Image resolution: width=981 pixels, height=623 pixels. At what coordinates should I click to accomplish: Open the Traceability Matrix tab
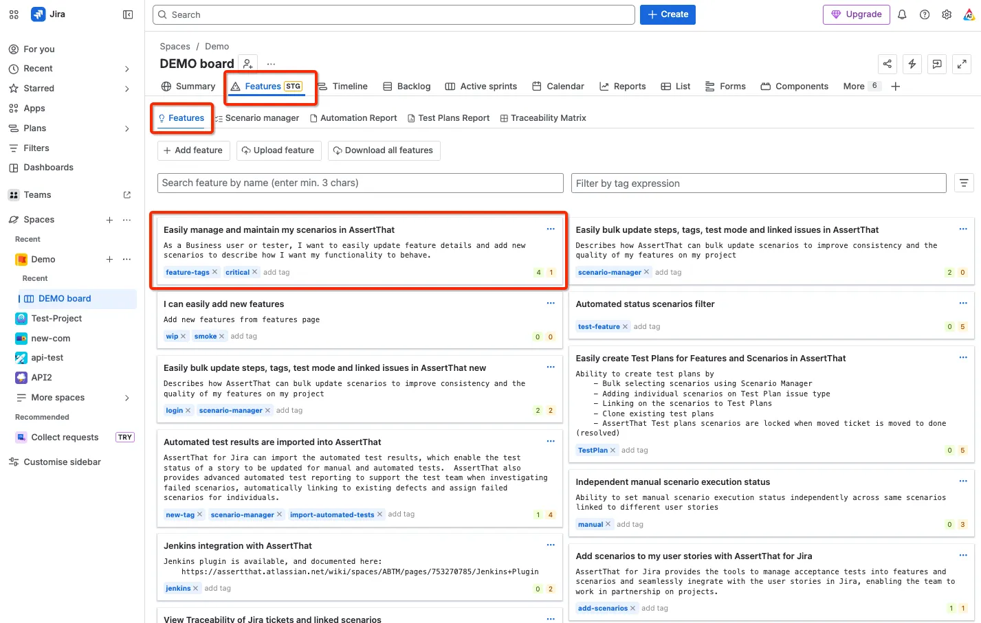(x=543, y=118)
